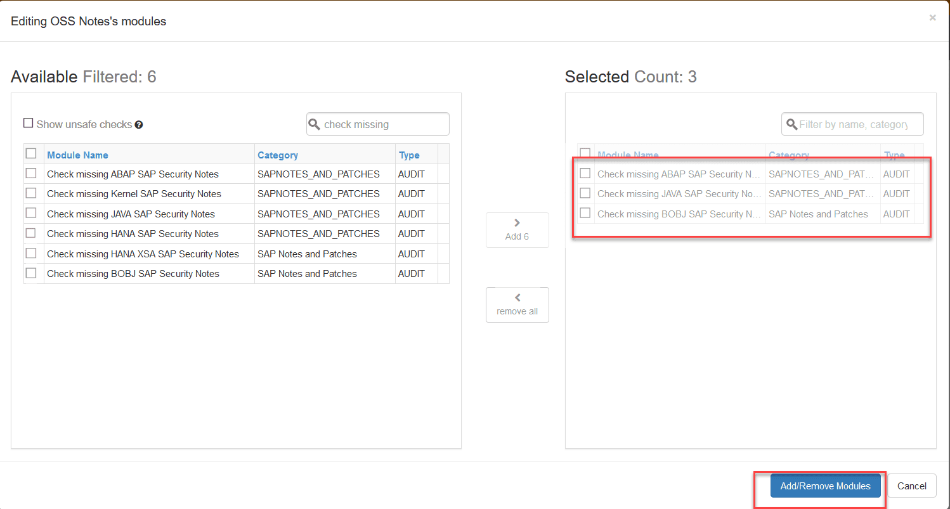The image size is (950, 509).
Task: Close the Editing OSS Notes modules dialog
Action: coord(932,18)
